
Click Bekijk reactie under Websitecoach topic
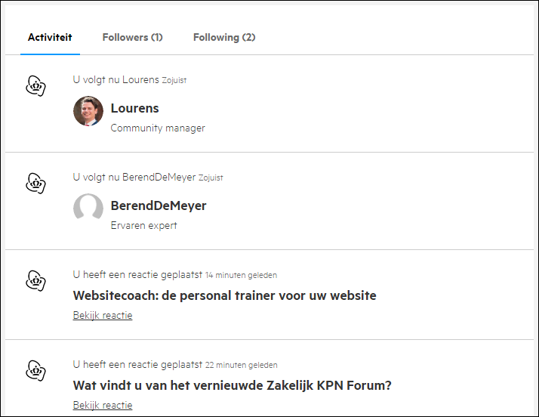click(x=103, y=315)
